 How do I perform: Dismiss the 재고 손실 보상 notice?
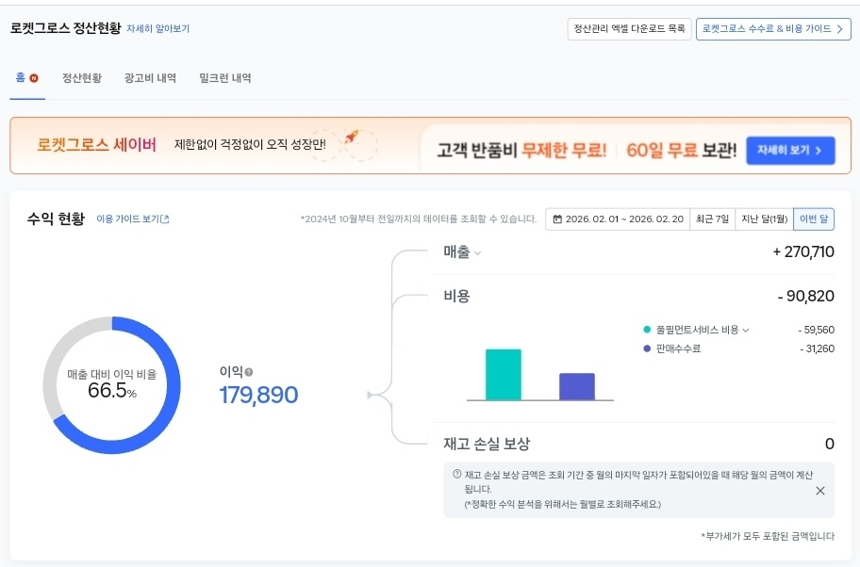pos(820,491)
